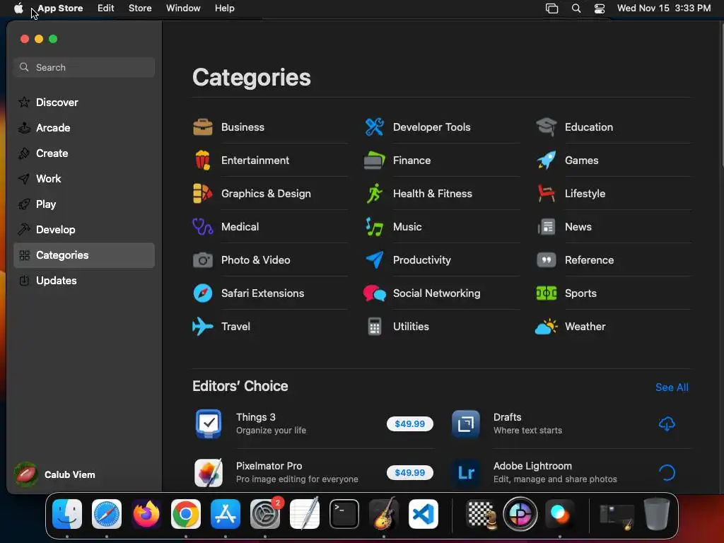Select the Photo & Video camera icon

tap(203, 260)
